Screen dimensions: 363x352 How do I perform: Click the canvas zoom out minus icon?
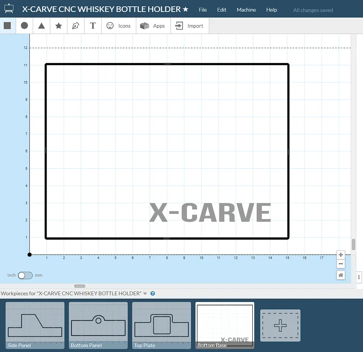341,264
